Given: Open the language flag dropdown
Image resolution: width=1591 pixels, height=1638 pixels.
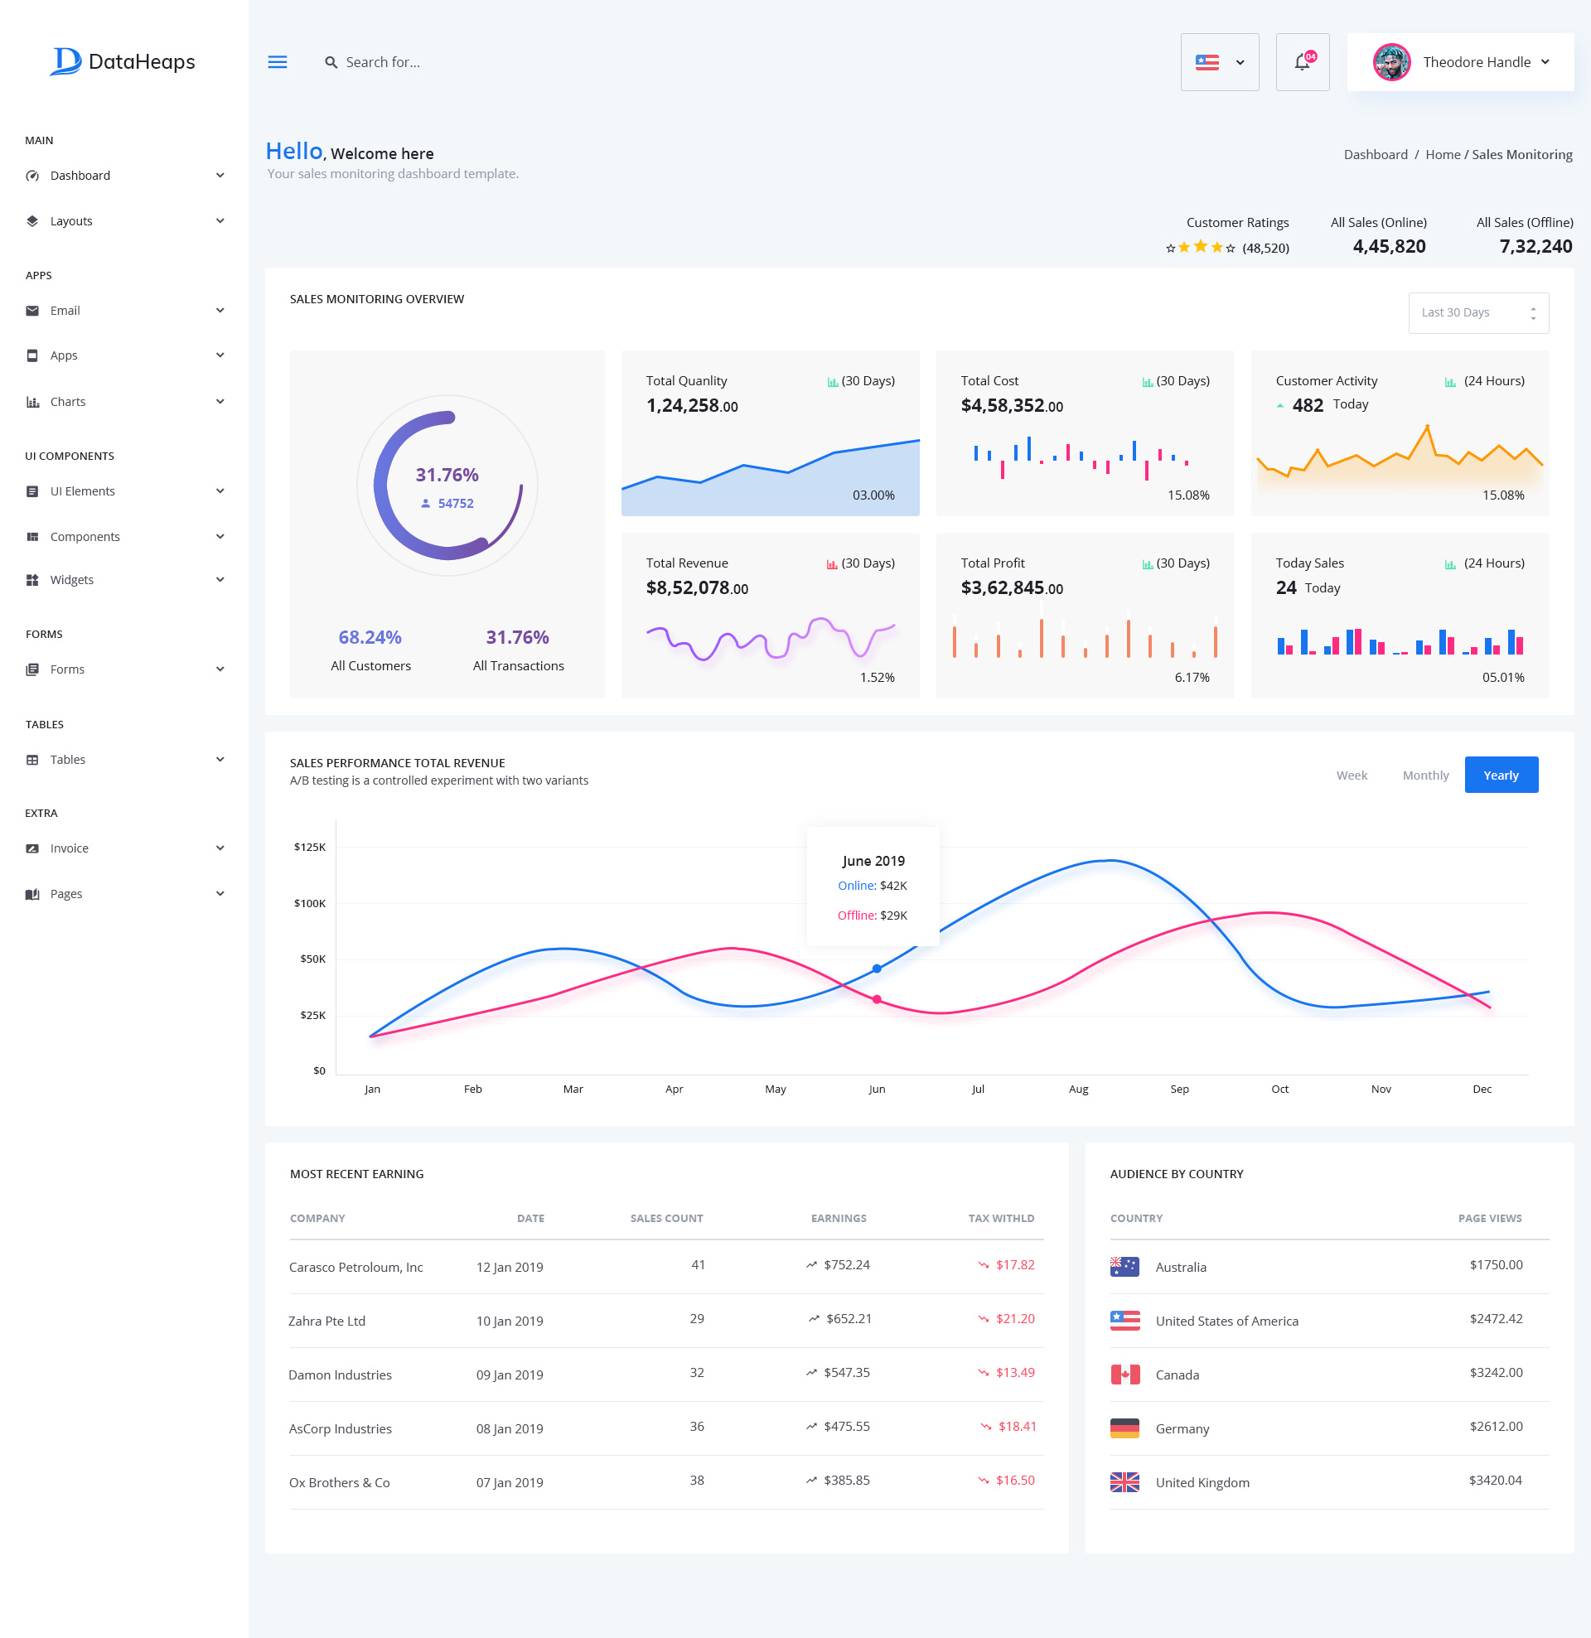Looking at the screenshot, I should 1219,62.
